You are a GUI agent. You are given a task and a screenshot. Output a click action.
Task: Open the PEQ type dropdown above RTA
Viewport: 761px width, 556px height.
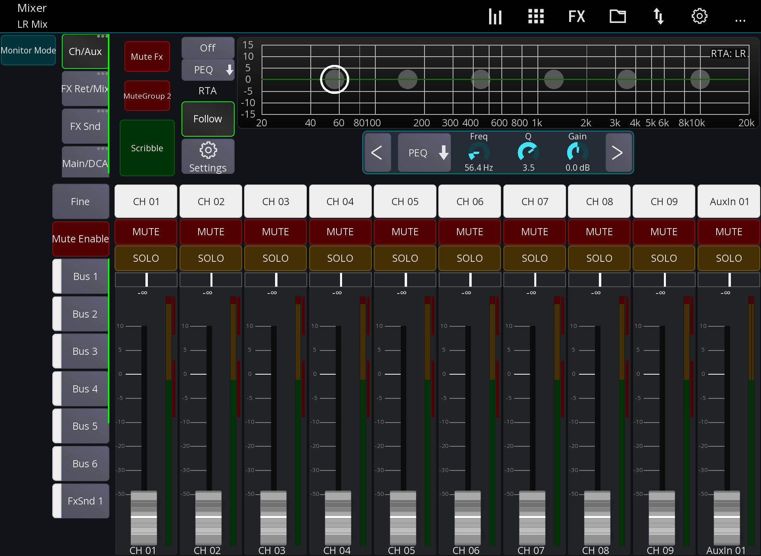click(208, 70)
